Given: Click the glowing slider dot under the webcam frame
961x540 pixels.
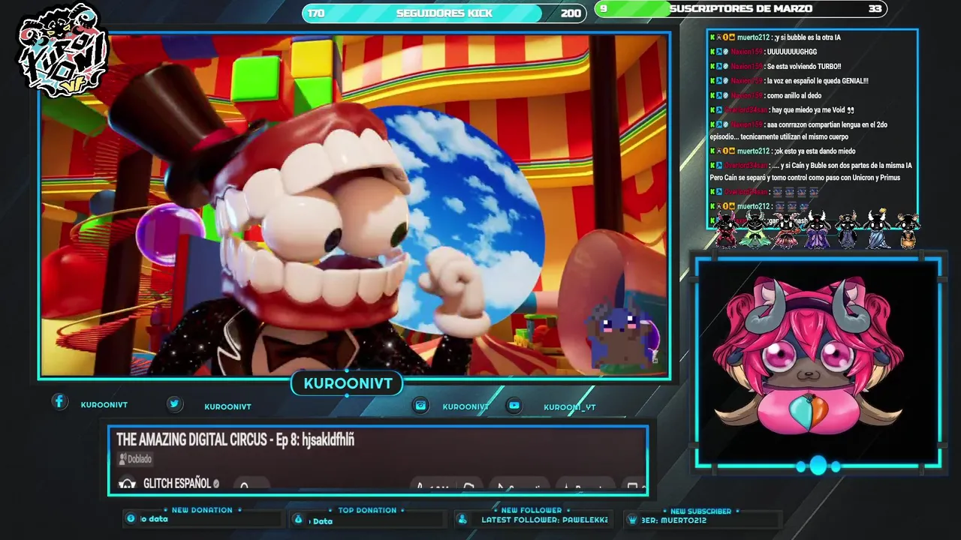Looking at the screenshot, I should click(818, 466).
